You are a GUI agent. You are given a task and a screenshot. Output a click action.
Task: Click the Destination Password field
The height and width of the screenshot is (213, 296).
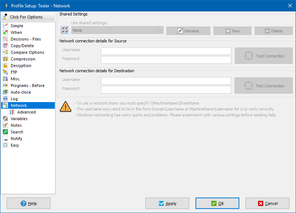pyautogui.click(x=166, y=90)
